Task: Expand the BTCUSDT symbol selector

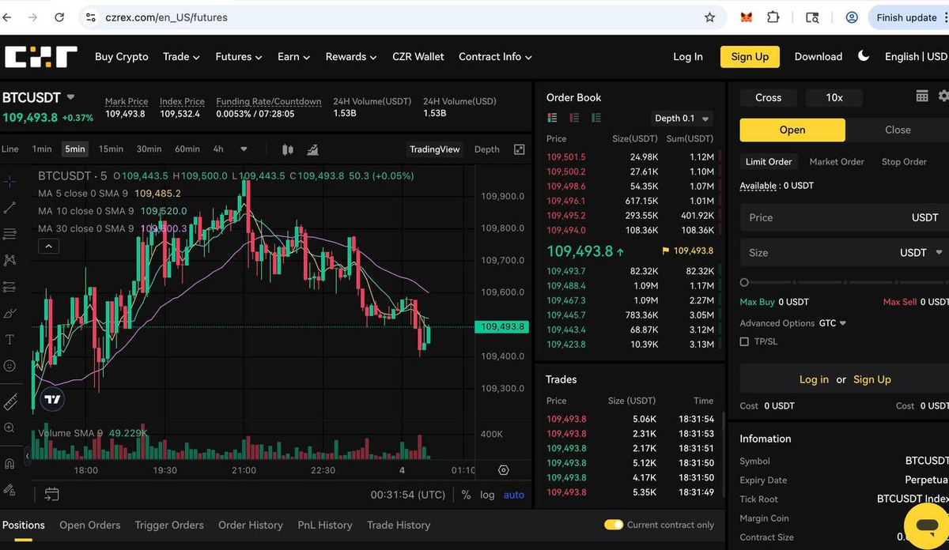Action: [71, 97]
